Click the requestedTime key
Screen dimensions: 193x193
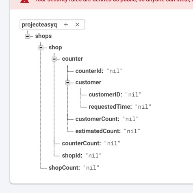tap(111, 107)
